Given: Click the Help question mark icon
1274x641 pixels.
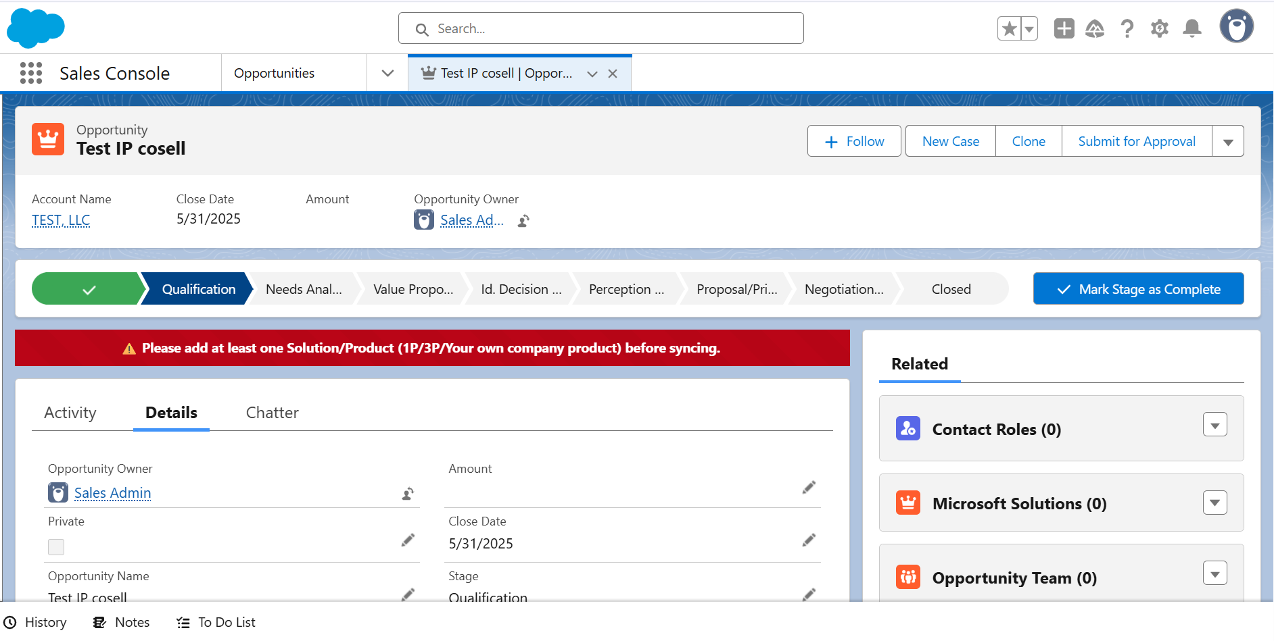Looking at the screenshot, I should 1127,28.
